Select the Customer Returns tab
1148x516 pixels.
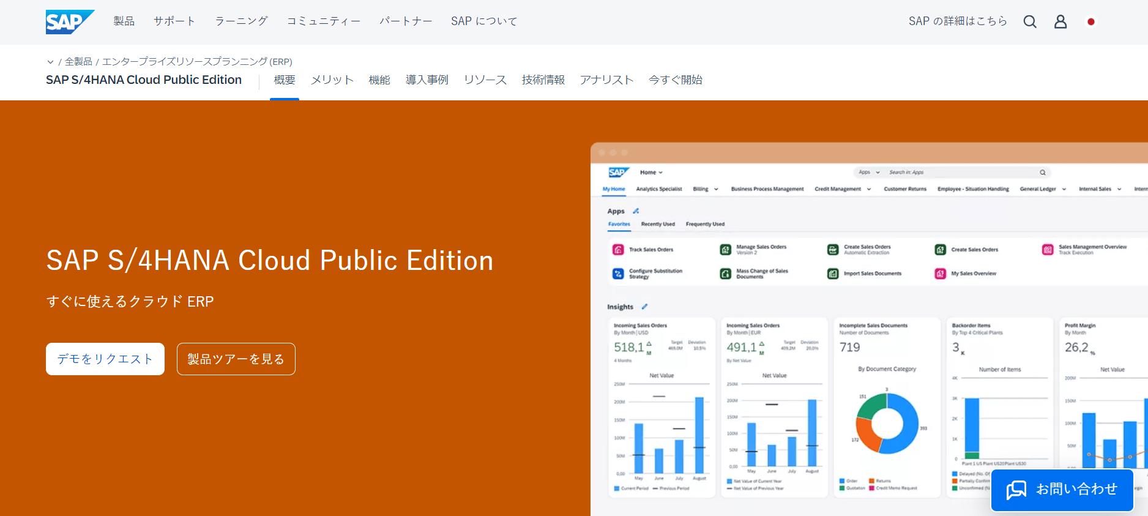905,189
